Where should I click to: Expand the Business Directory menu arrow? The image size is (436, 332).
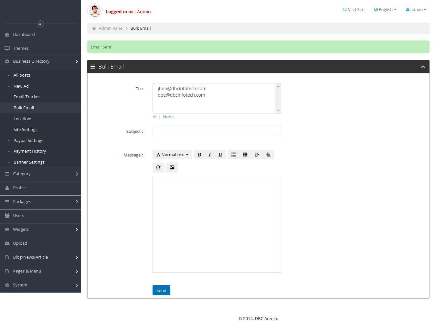tap(77, 61)
